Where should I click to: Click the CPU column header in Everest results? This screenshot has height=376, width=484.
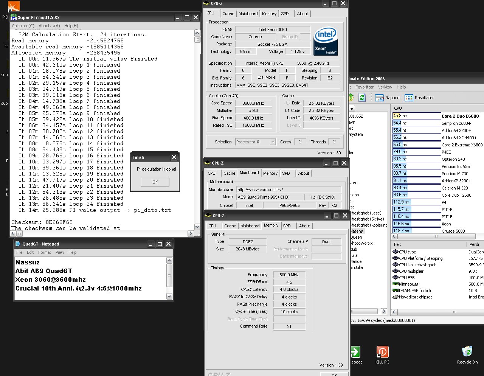click(437, 108)
